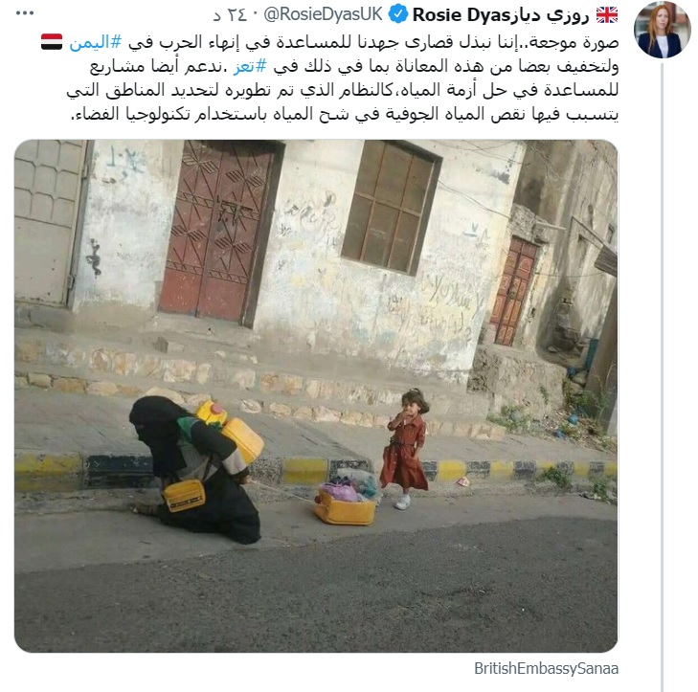Viewport: 698px width, 692px height.
Task: Open the three-dot more options menu
Action: pyautogui.click(x=25, y=13)
